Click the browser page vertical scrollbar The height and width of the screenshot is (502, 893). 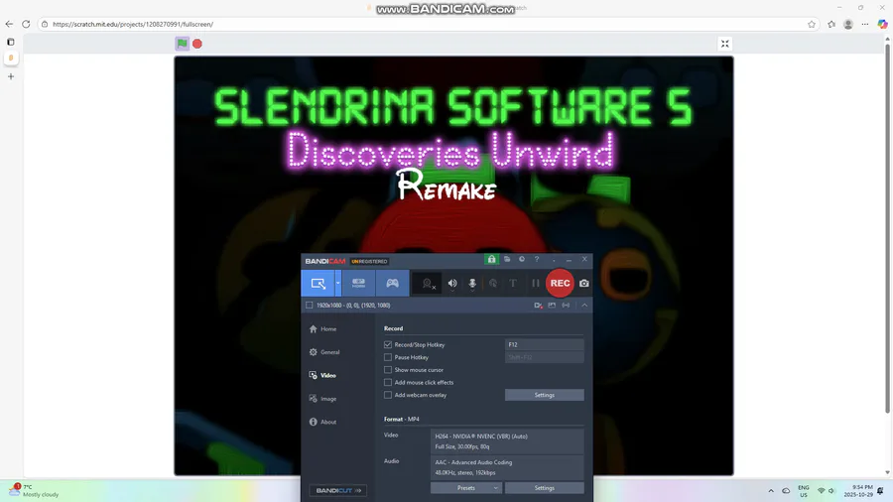[887, 227]
